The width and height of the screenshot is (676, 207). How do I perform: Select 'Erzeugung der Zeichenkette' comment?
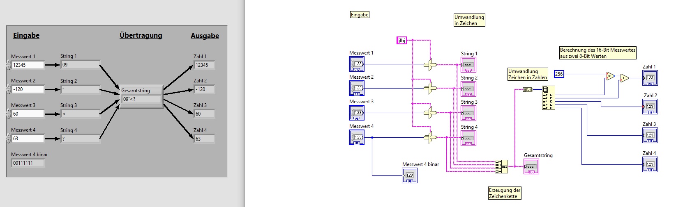[x=505, y=193]
